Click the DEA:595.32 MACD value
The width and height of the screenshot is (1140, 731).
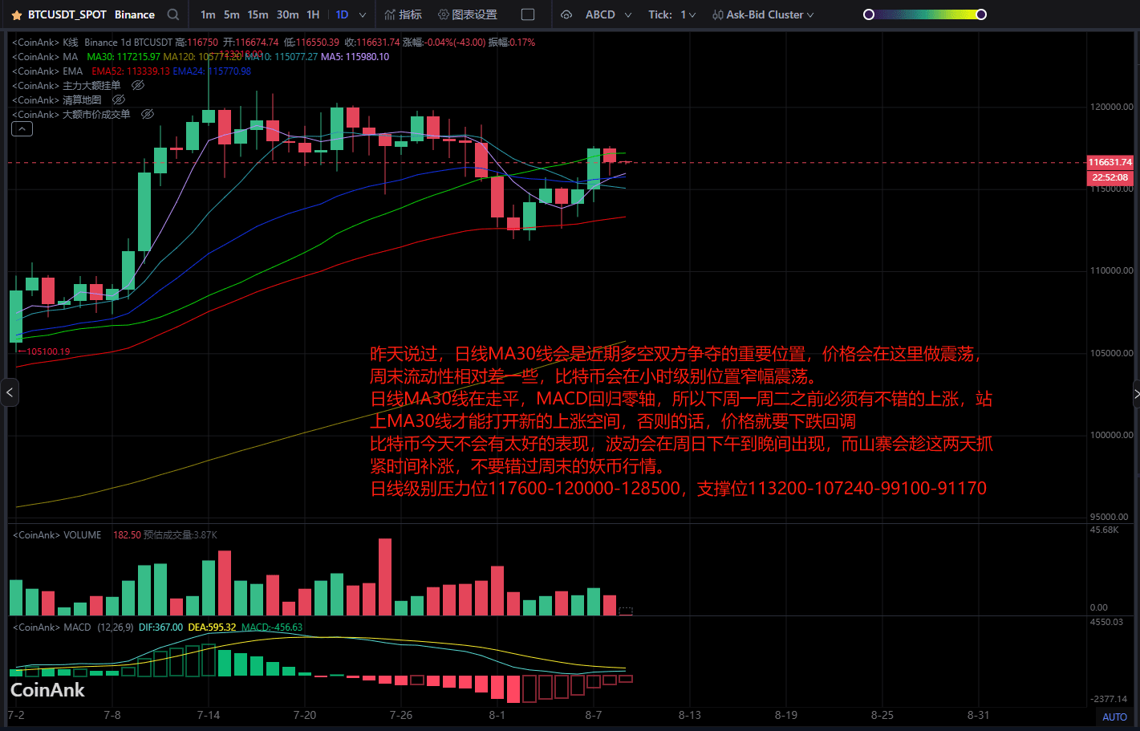(x=212, y=627)
